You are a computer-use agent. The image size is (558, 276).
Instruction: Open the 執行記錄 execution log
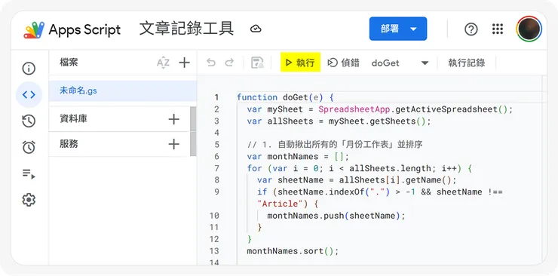click(467, 63)
